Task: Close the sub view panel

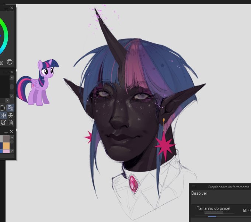Action: [11, 72]
